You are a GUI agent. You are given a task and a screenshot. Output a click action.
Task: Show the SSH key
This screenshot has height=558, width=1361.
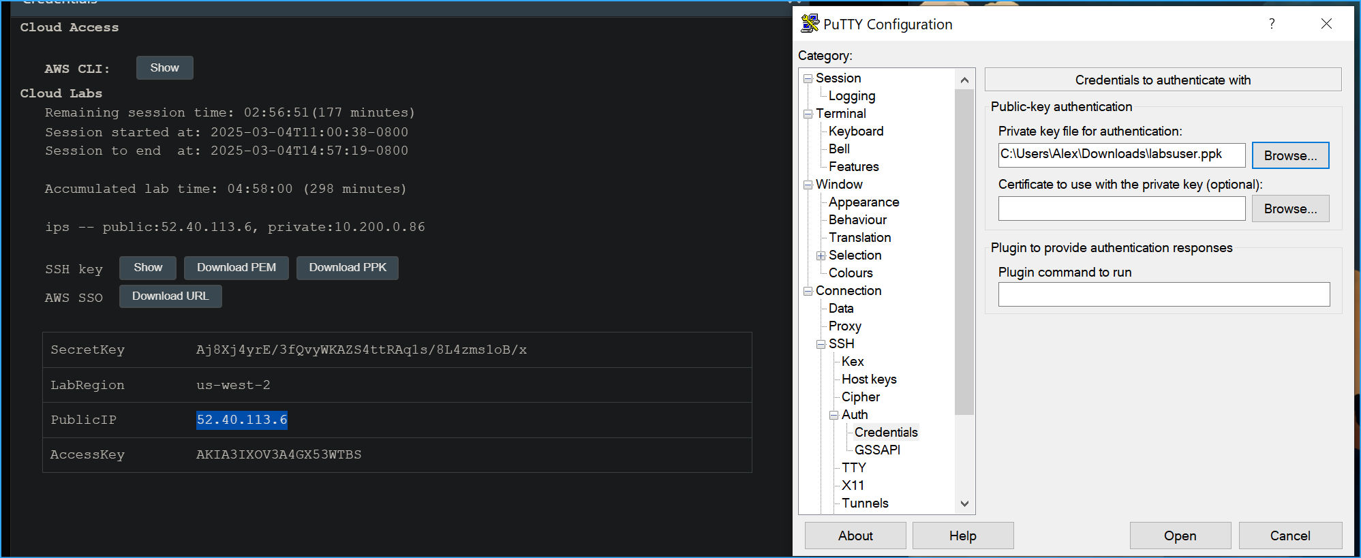tap(148, 268)
